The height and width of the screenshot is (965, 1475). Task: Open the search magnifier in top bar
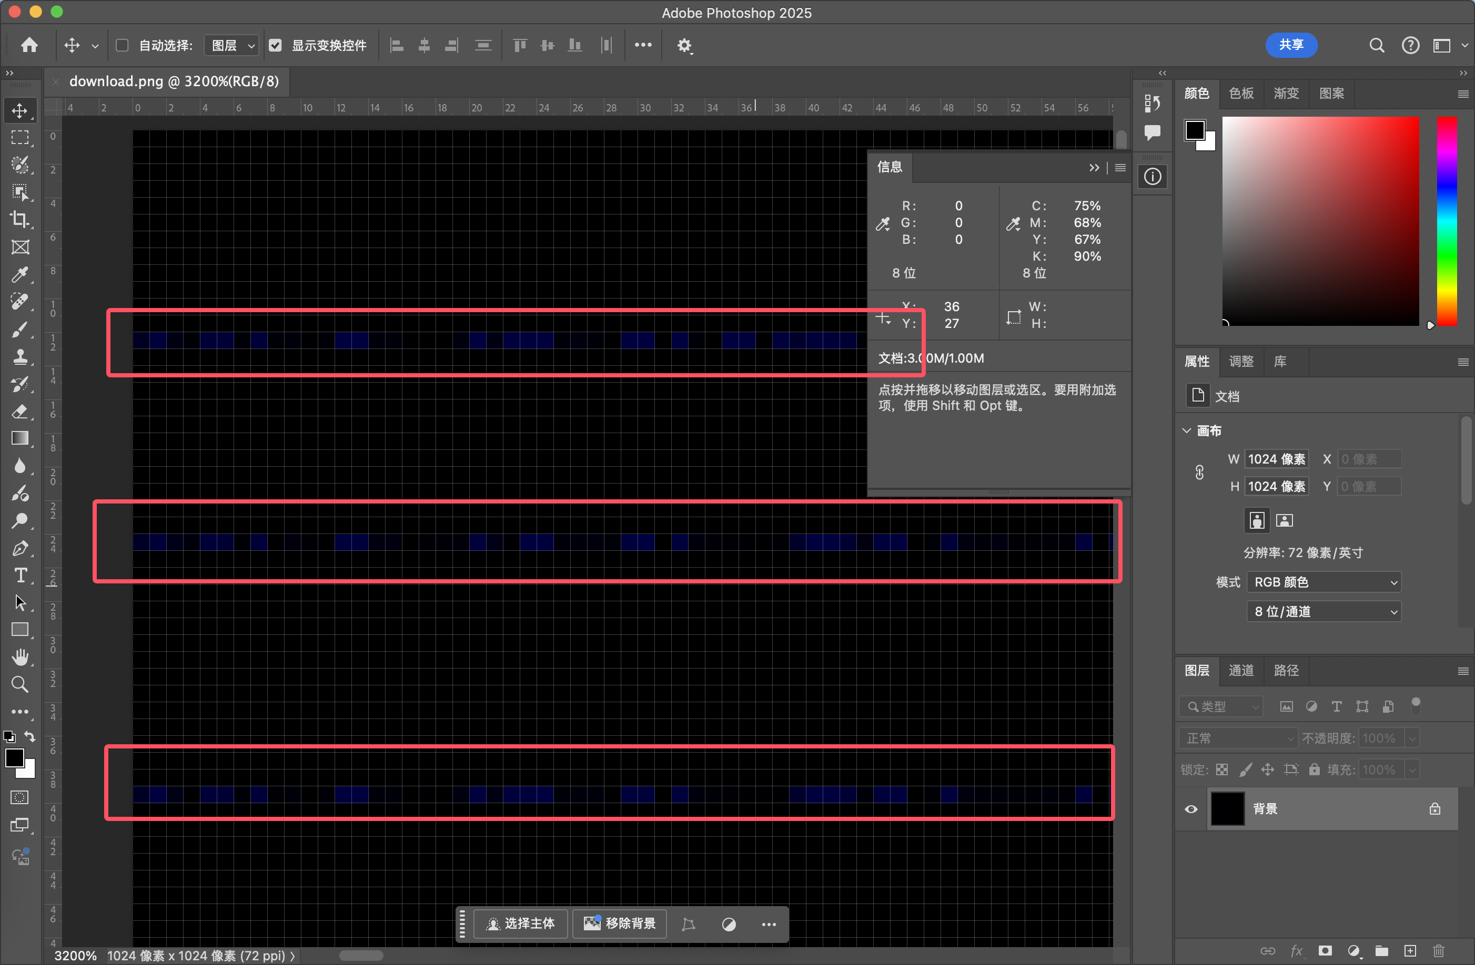point(1377,45)
